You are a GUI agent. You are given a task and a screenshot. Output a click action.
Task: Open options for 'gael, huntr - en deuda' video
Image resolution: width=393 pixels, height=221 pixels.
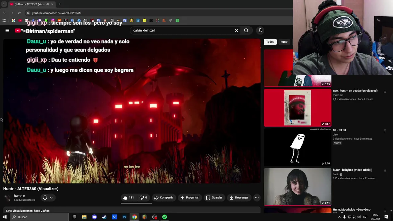tap(385, 91)
